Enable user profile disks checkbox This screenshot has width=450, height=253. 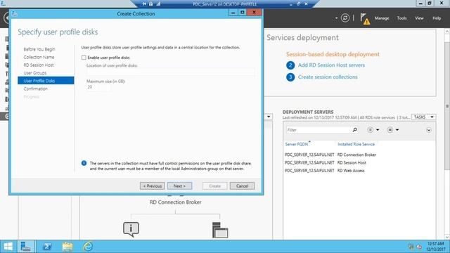84,58
